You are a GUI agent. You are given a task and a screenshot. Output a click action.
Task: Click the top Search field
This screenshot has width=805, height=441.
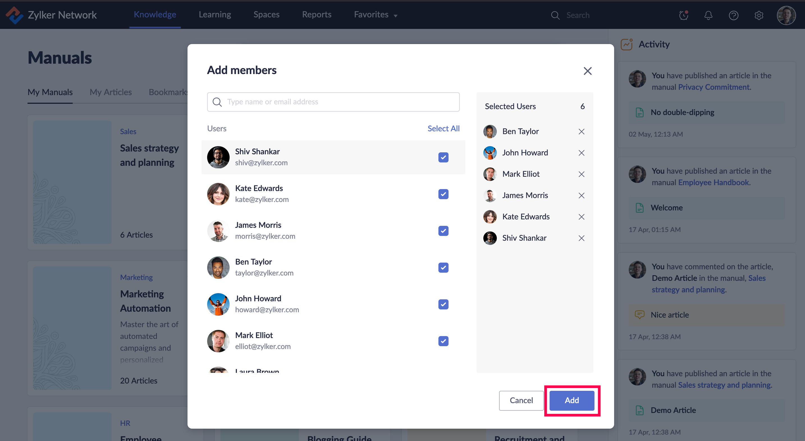click(x=578, y=15)
